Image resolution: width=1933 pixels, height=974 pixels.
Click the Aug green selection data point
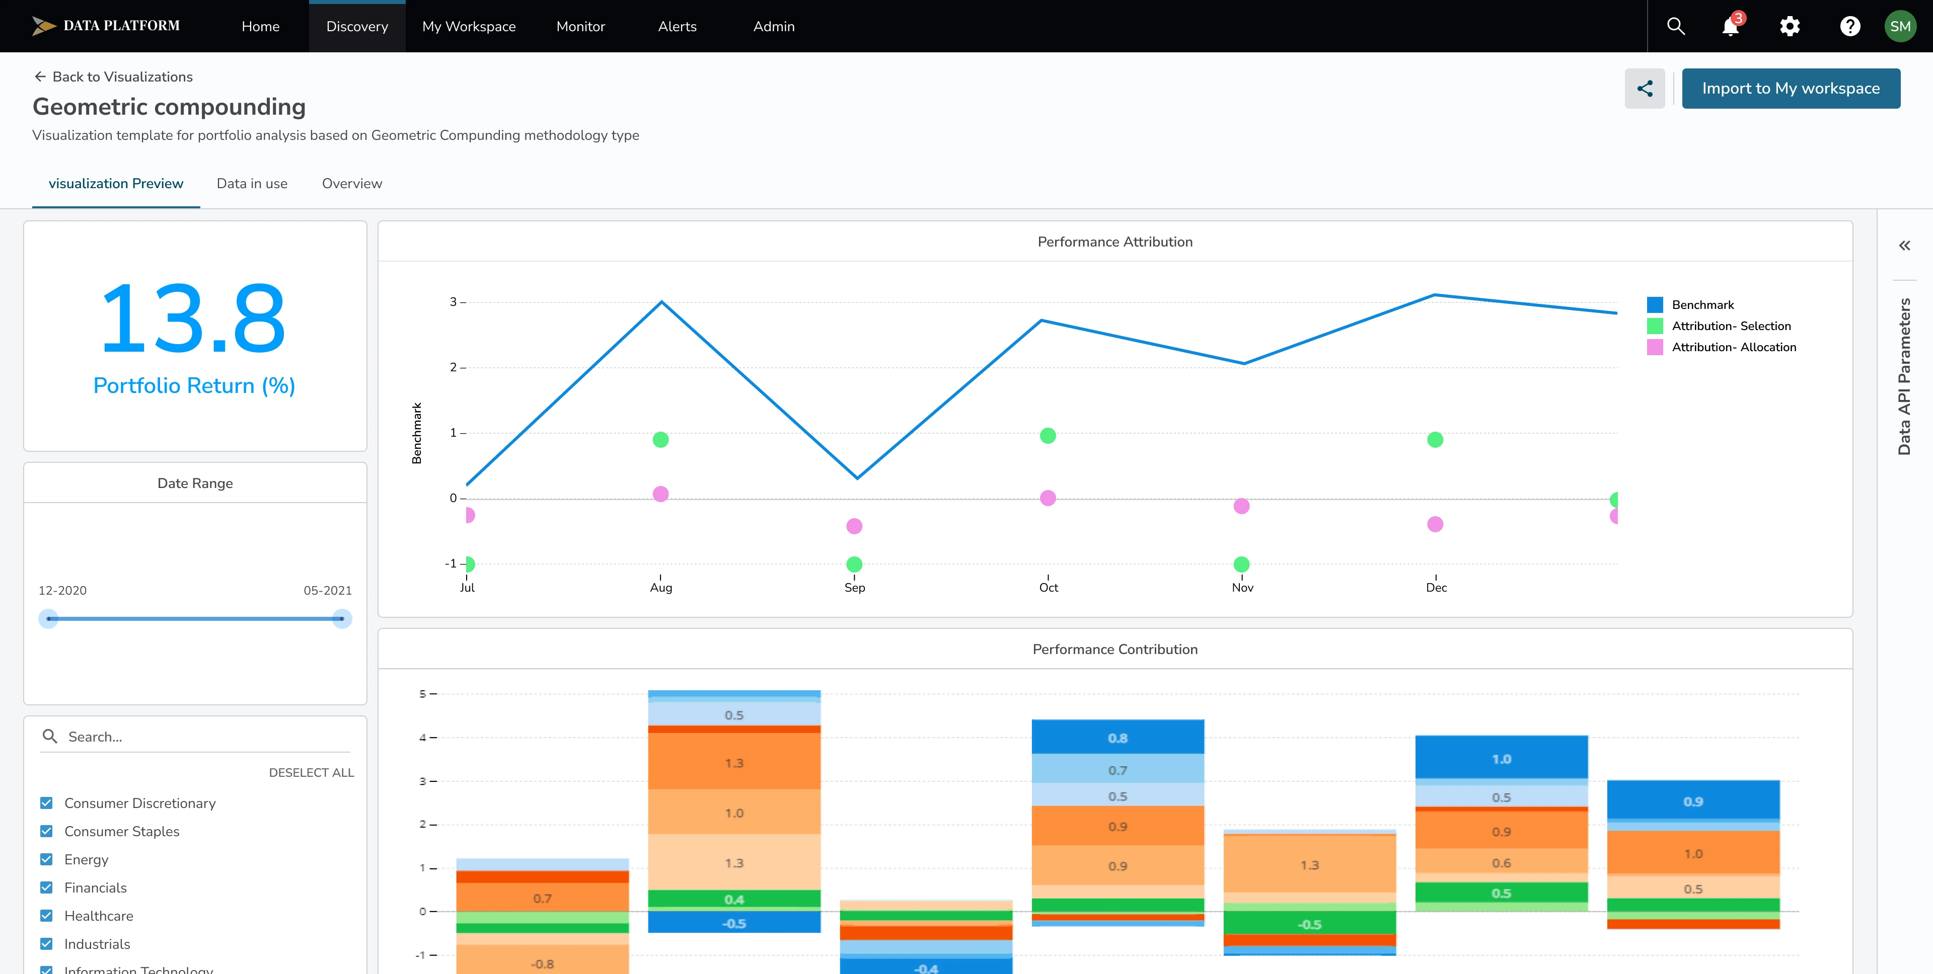(x=660, y=439)
